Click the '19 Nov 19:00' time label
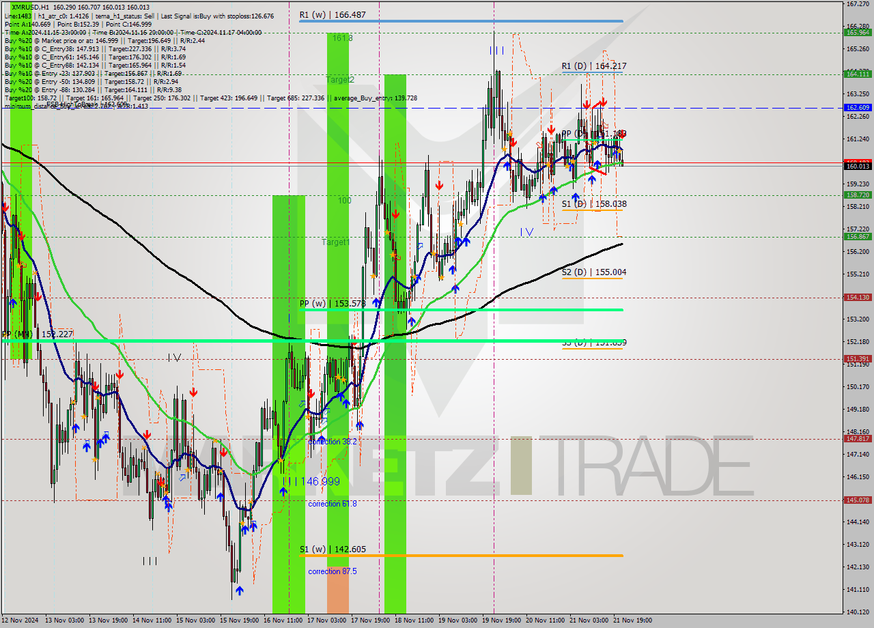The image size is (874, 628). [x=501, y=620]
